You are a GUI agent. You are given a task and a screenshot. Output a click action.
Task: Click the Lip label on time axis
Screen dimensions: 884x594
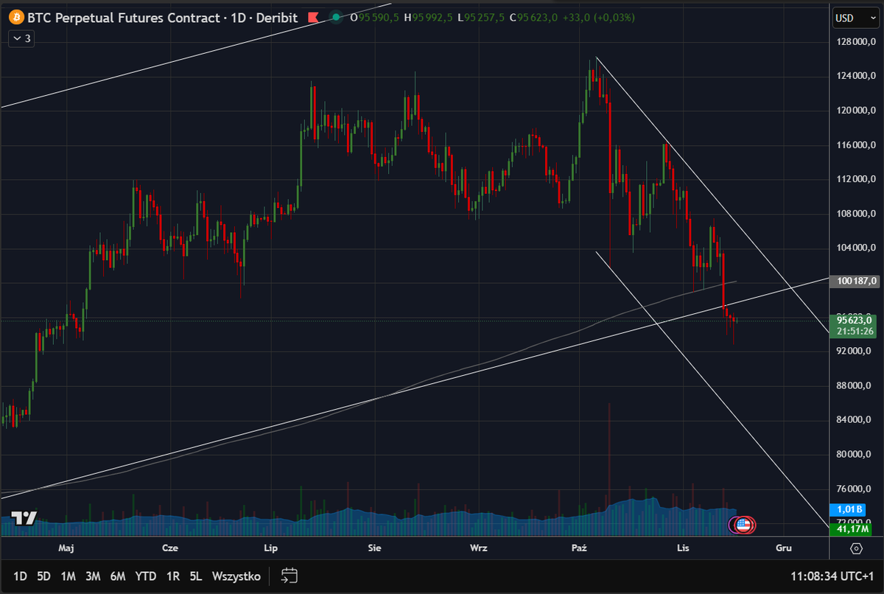pos(270,548)
